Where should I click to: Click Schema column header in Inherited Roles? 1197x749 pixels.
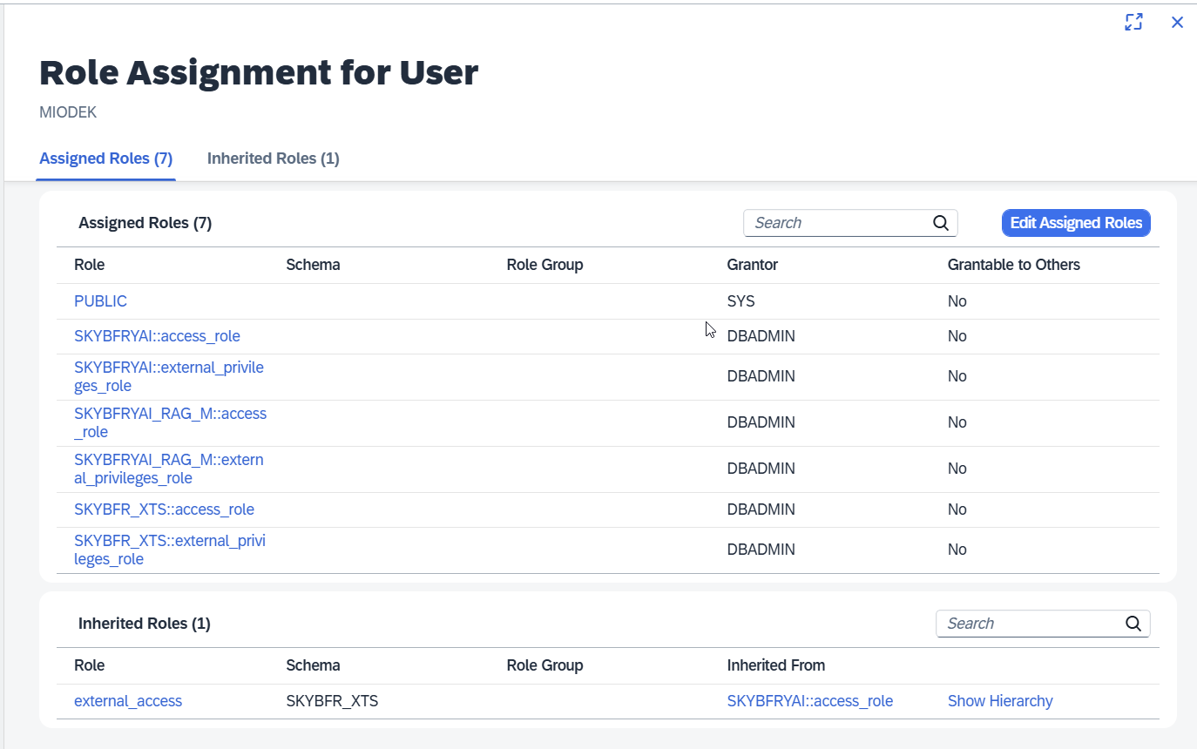coord(313,665)
